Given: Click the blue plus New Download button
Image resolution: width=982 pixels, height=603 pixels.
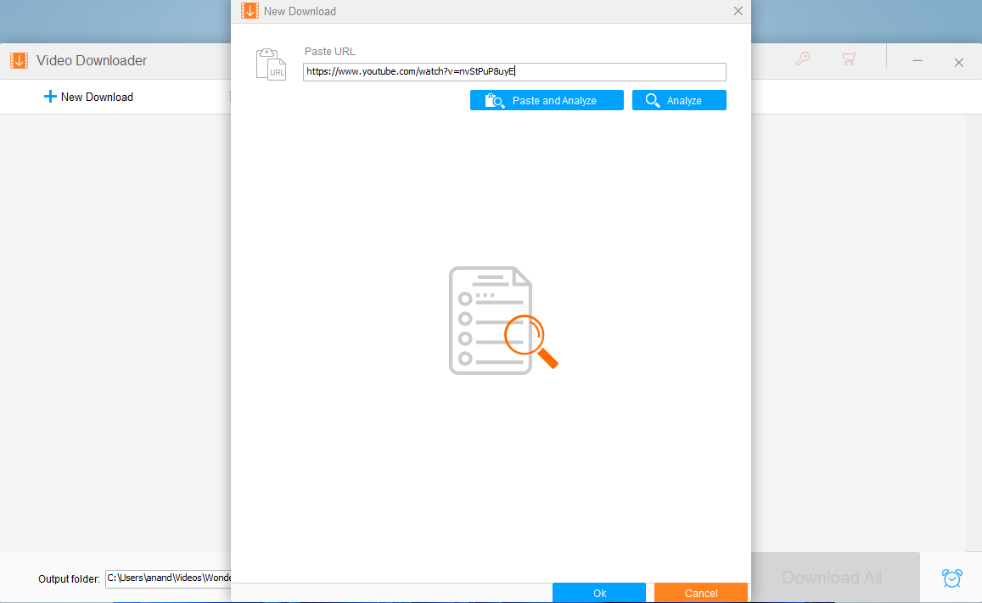Looking at the screenshot, I should click(88, 97).
